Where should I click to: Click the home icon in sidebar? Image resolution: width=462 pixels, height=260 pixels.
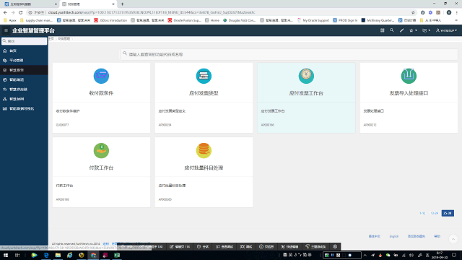click(x=5, y=51)
